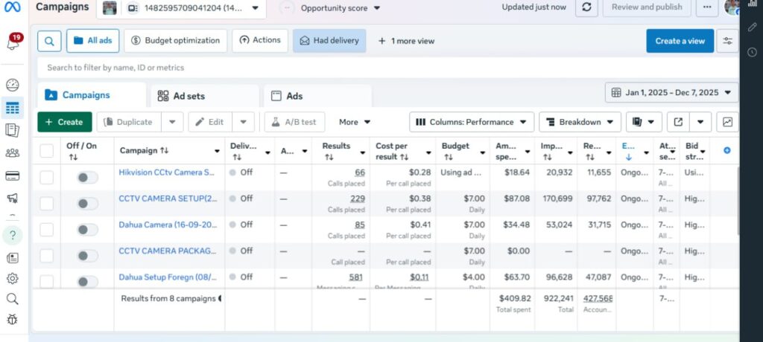The width and height of the screenshot is (763, 342).
Task: Click the export share icon
Action: (x=678, y=122)
